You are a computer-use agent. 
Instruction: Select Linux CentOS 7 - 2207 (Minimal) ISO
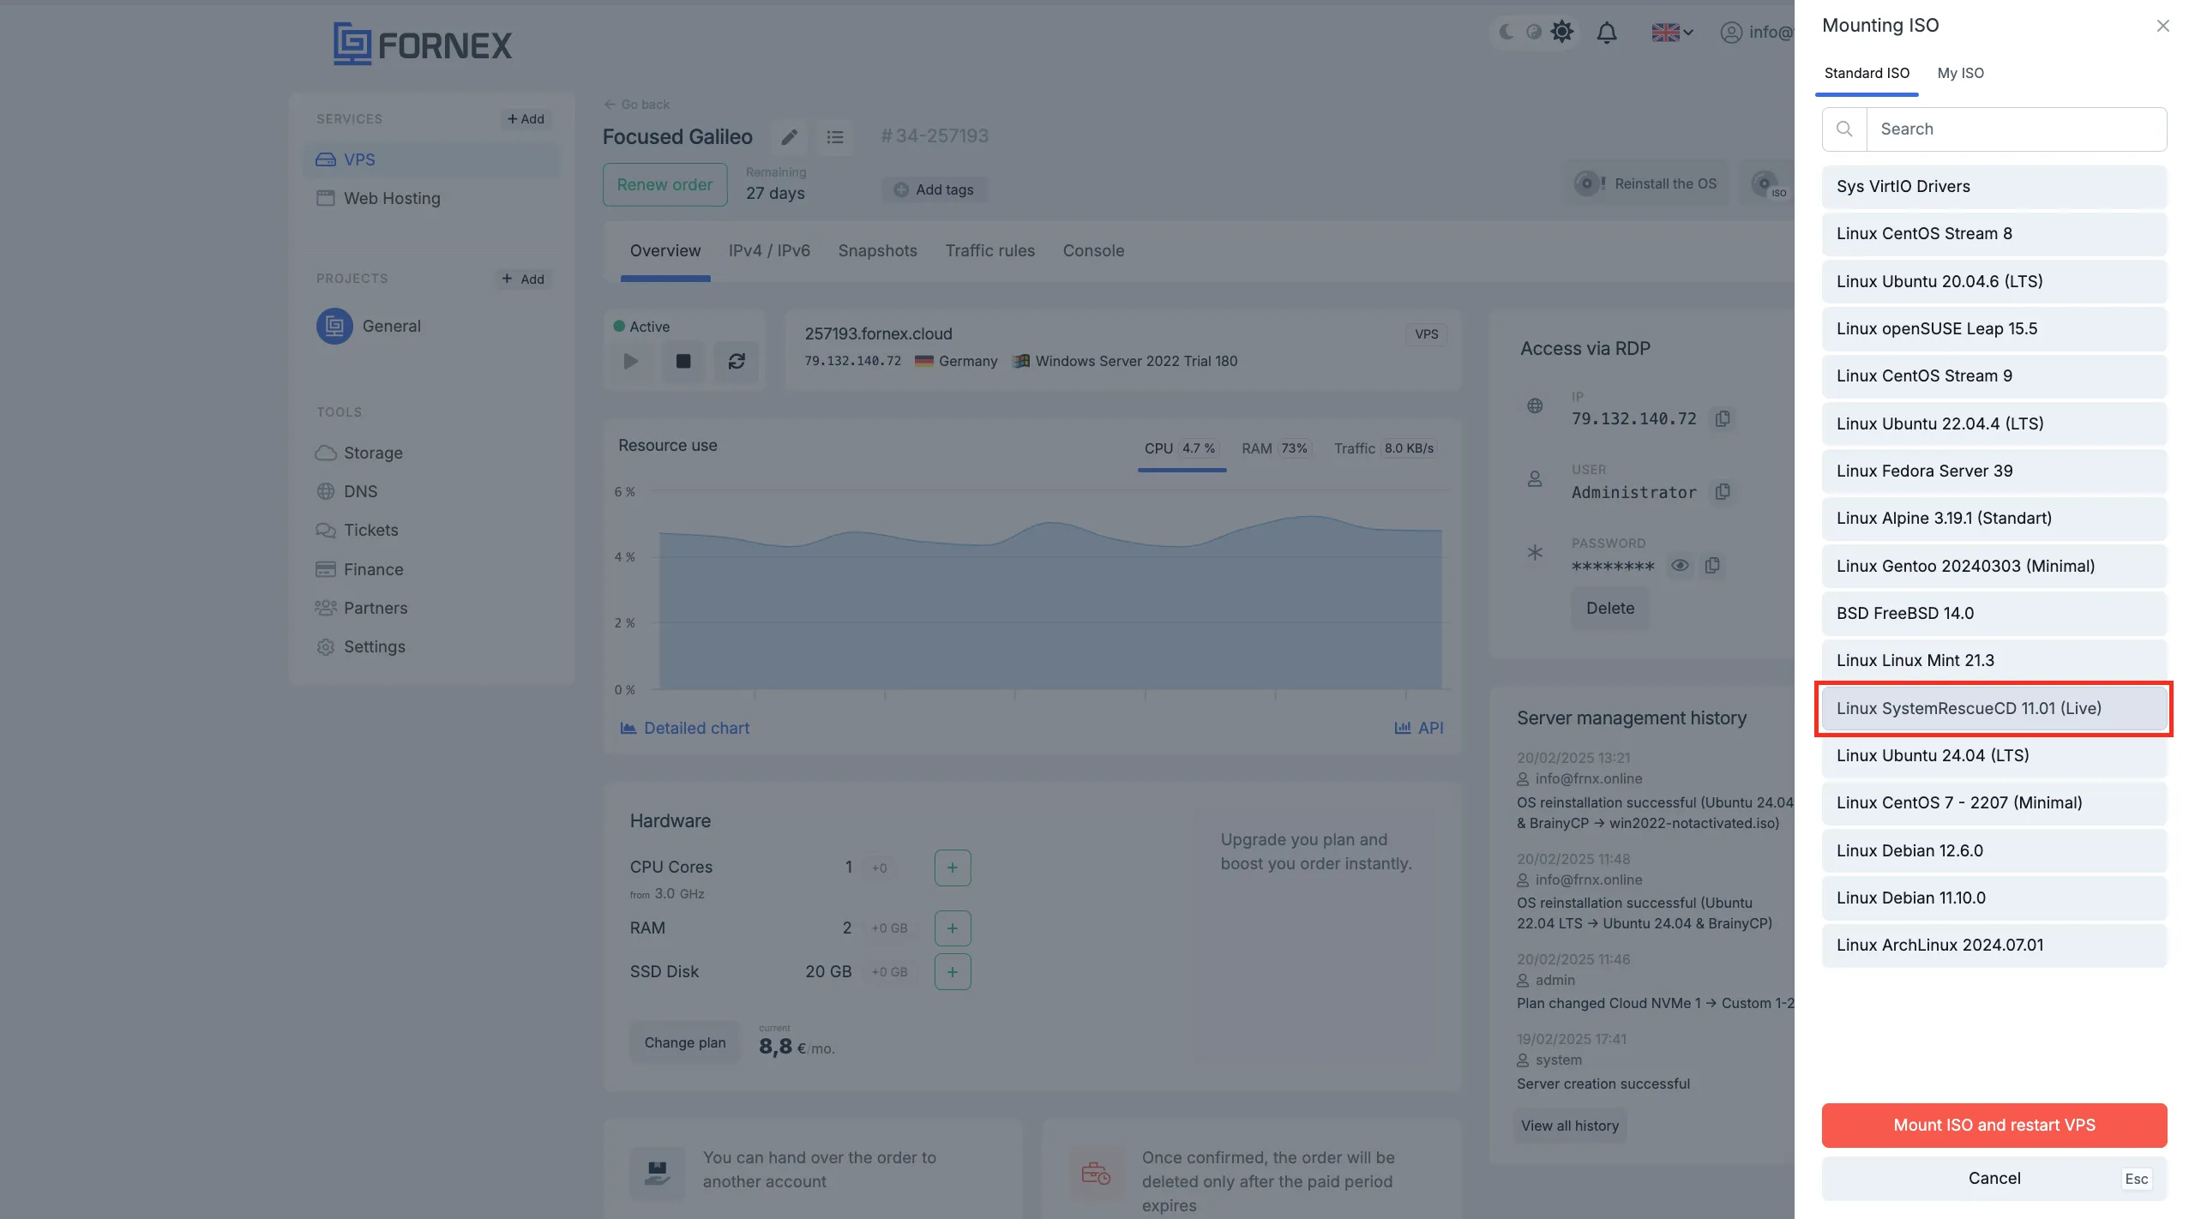coord(1994,802)
